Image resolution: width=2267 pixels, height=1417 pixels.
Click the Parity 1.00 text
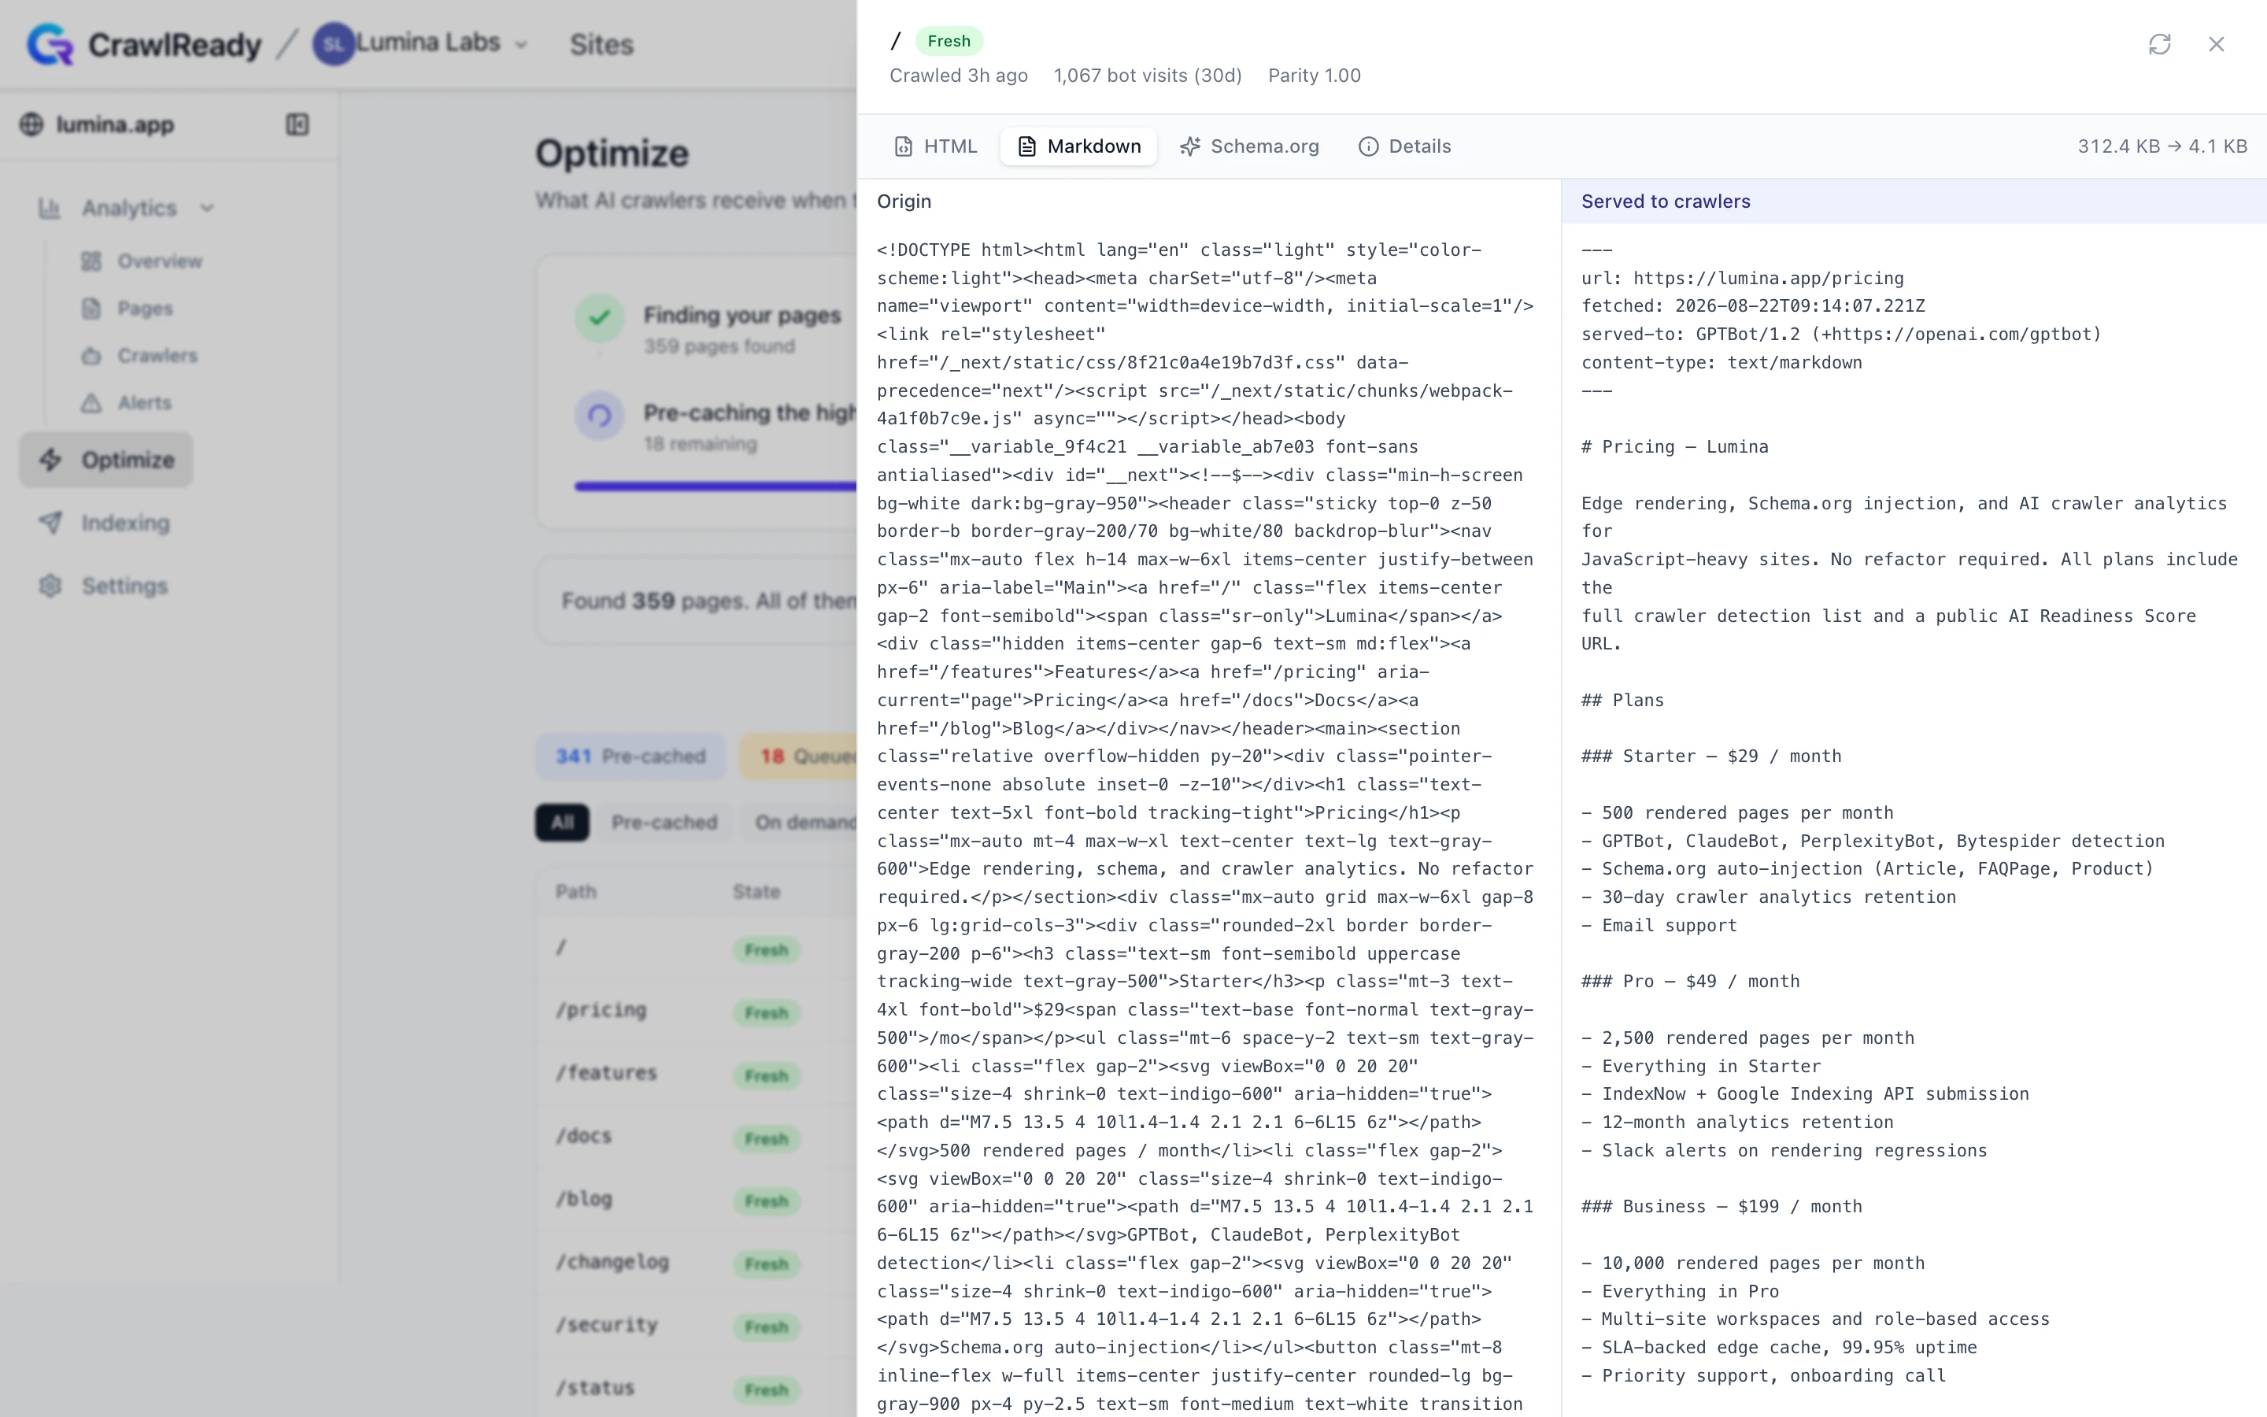click(x=1315, y=76)
